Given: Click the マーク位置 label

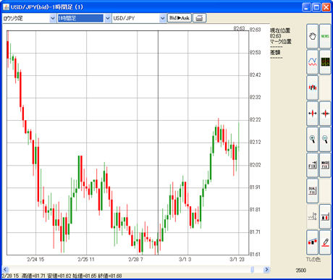Looking at the screenshot, I should [x=281, y=41].
